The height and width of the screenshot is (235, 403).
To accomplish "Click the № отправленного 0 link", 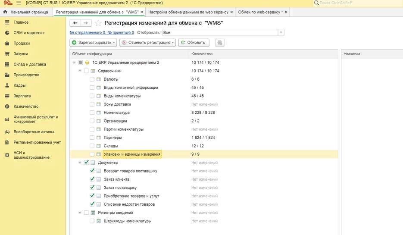I will [87, 32].
